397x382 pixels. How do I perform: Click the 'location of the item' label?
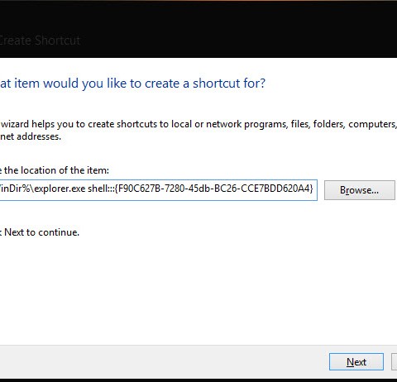pos(55,170)
